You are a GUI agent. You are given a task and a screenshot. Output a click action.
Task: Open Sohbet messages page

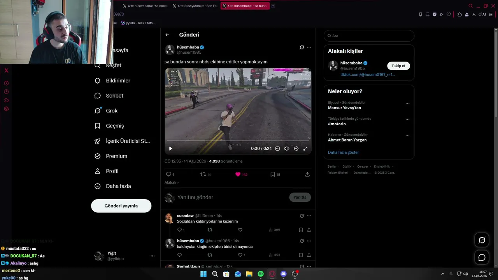pyautogui.click(x=109, y=96)
